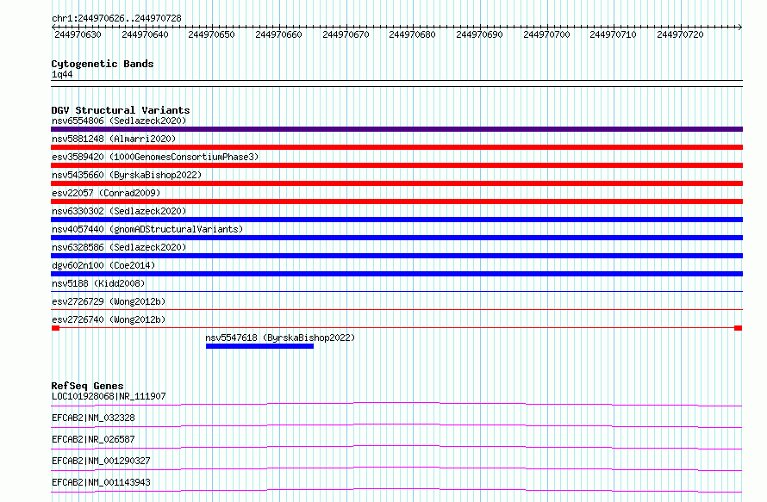The image size is (767, 502).
Task: Click the red nsv5881248 variant bar
Action: [396, 147]
